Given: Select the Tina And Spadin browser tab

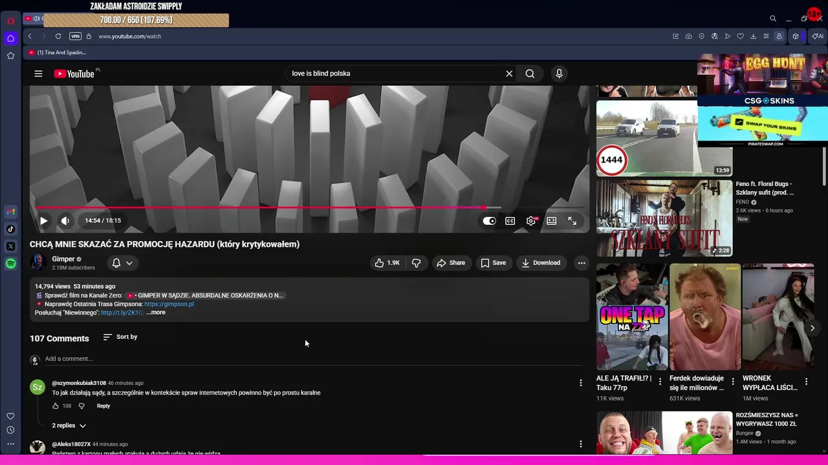Looking at the screenshot, I should point(57,52).
